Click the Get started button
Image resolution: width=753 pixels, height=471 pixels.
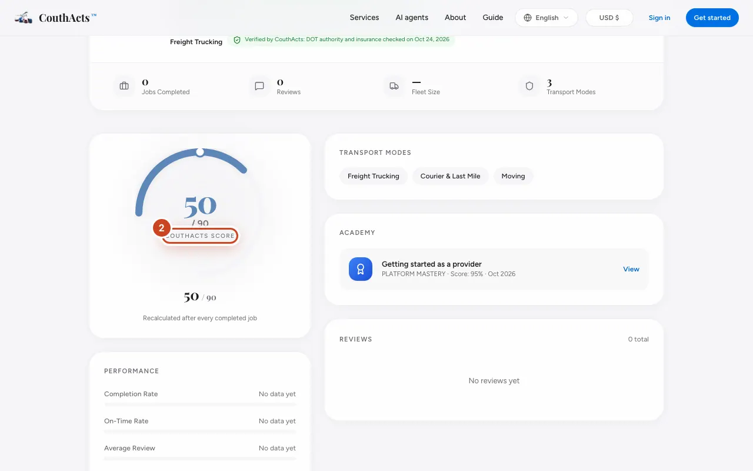point(712,18)
